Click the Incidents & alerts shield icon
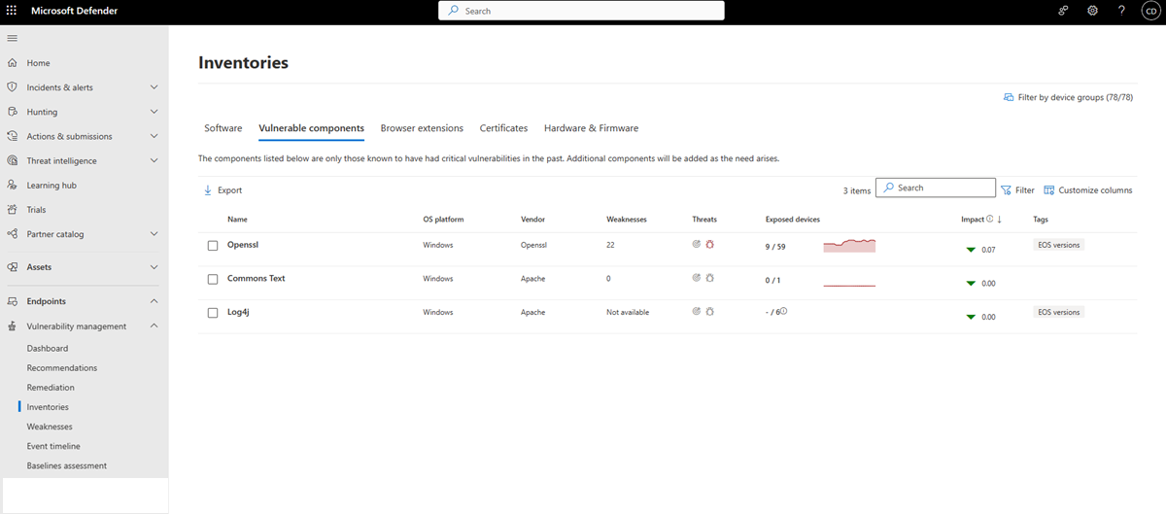Image resolution: width=1166 pixels, height=514 pixels. click(13, 87)
